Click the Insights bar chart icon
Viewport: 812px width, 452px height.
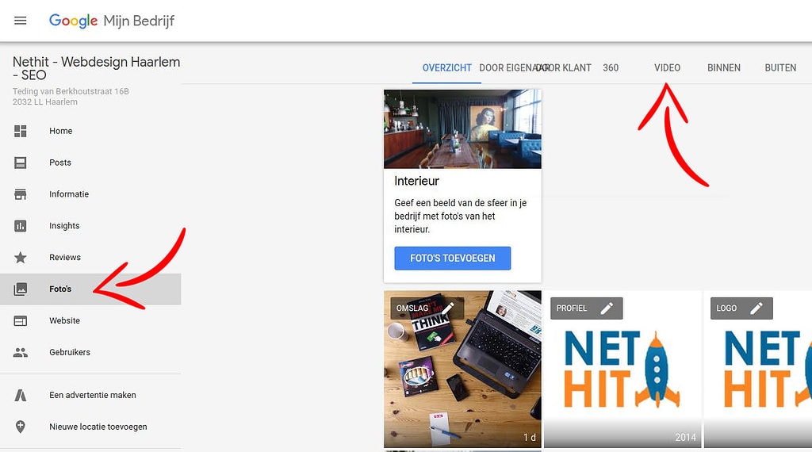click(20, 226)
